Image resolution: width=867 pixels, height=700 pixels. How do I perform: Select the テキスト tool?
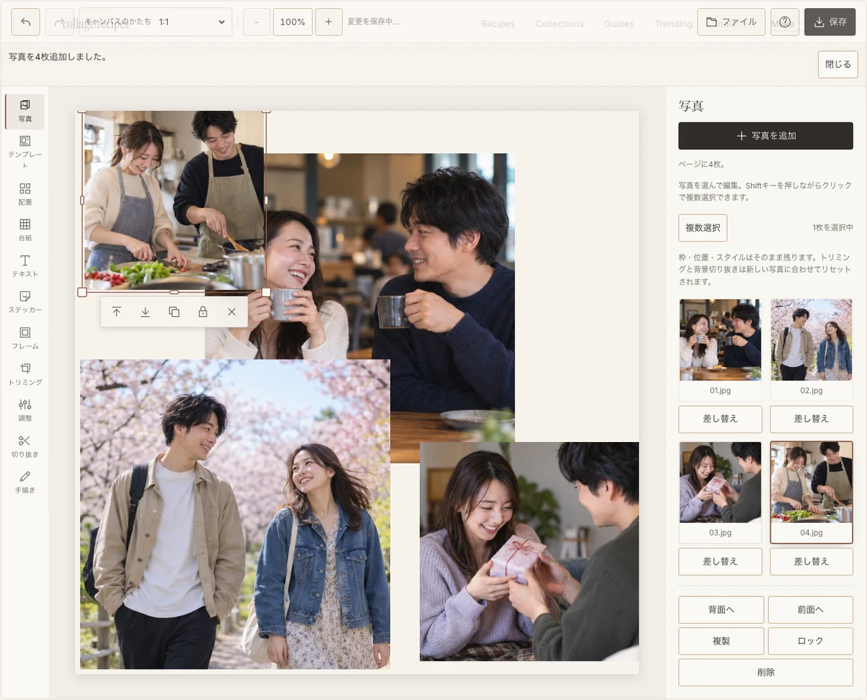[25, 265]
